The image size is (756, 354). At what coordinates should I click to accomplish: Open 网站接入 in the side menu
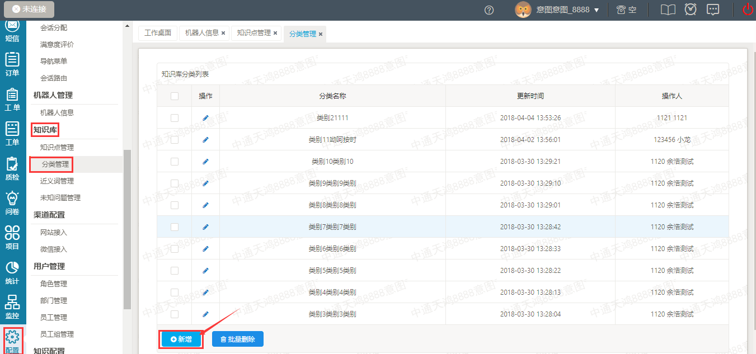click(54, 233)
